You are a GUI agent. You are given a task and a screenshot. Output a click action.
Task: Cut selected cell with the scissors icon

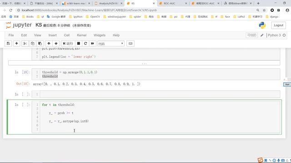pos(25,43)
